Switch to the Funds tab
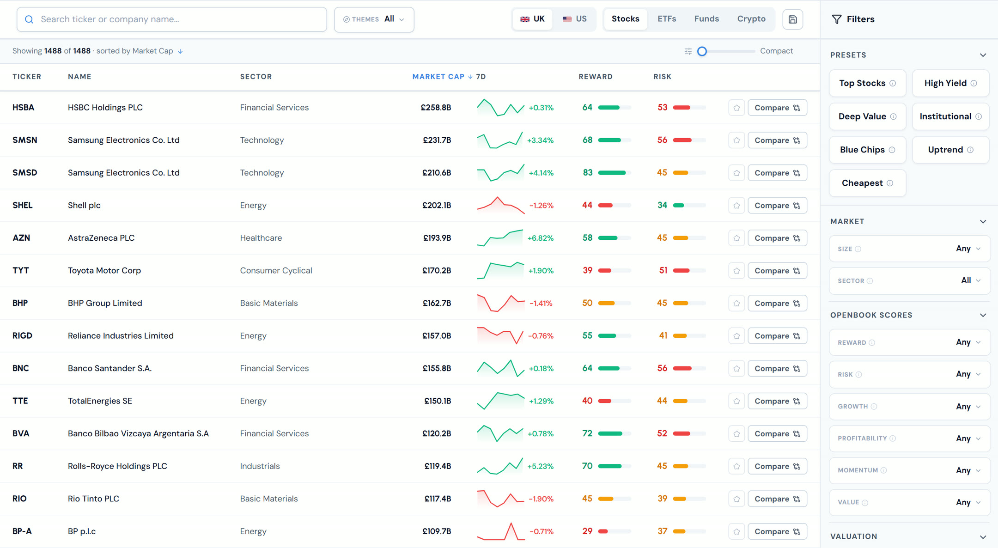Screen dimensions: 998x548 [706, 19]
